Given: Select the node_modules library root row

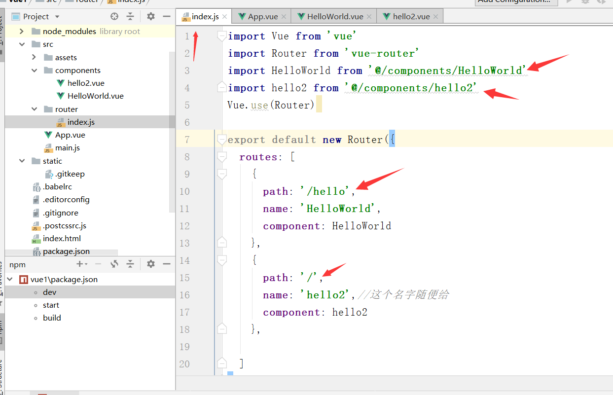Looking at the screenshot, I should (90, 32).
